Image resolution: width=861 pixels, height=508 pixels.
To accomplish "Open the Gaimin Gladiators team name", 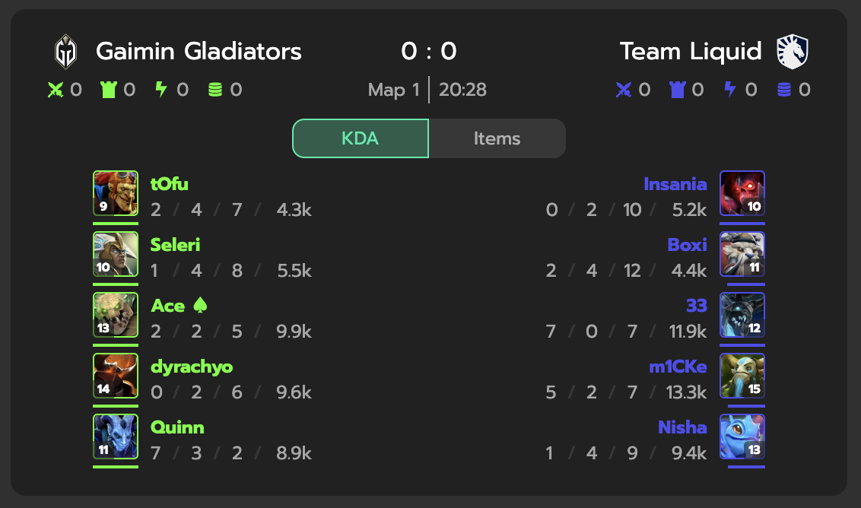I will point(199,52).
